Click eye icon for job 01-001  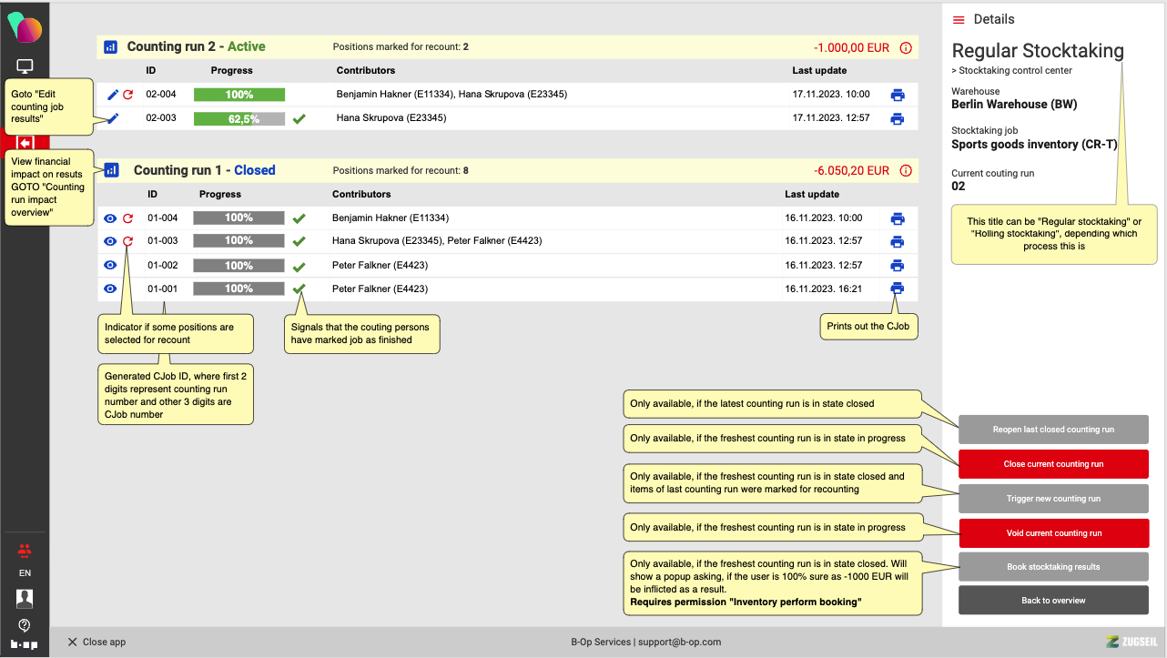click(x=110, y=289)
